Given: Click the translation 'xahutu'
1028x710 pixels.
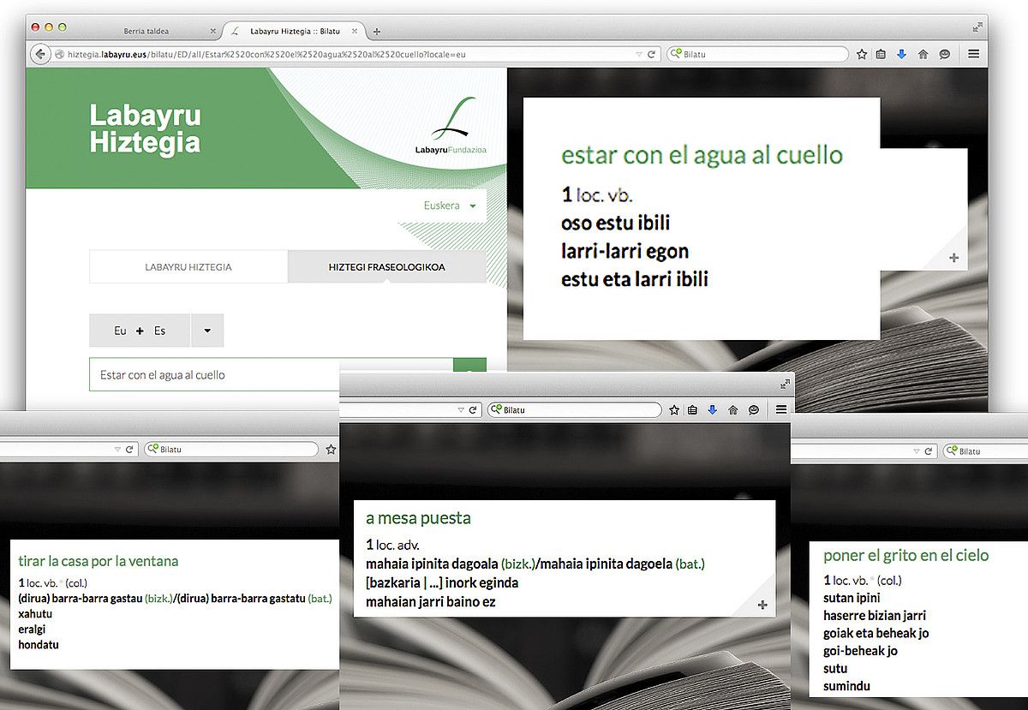Looking at the screenshot, I should pos(35,614).
